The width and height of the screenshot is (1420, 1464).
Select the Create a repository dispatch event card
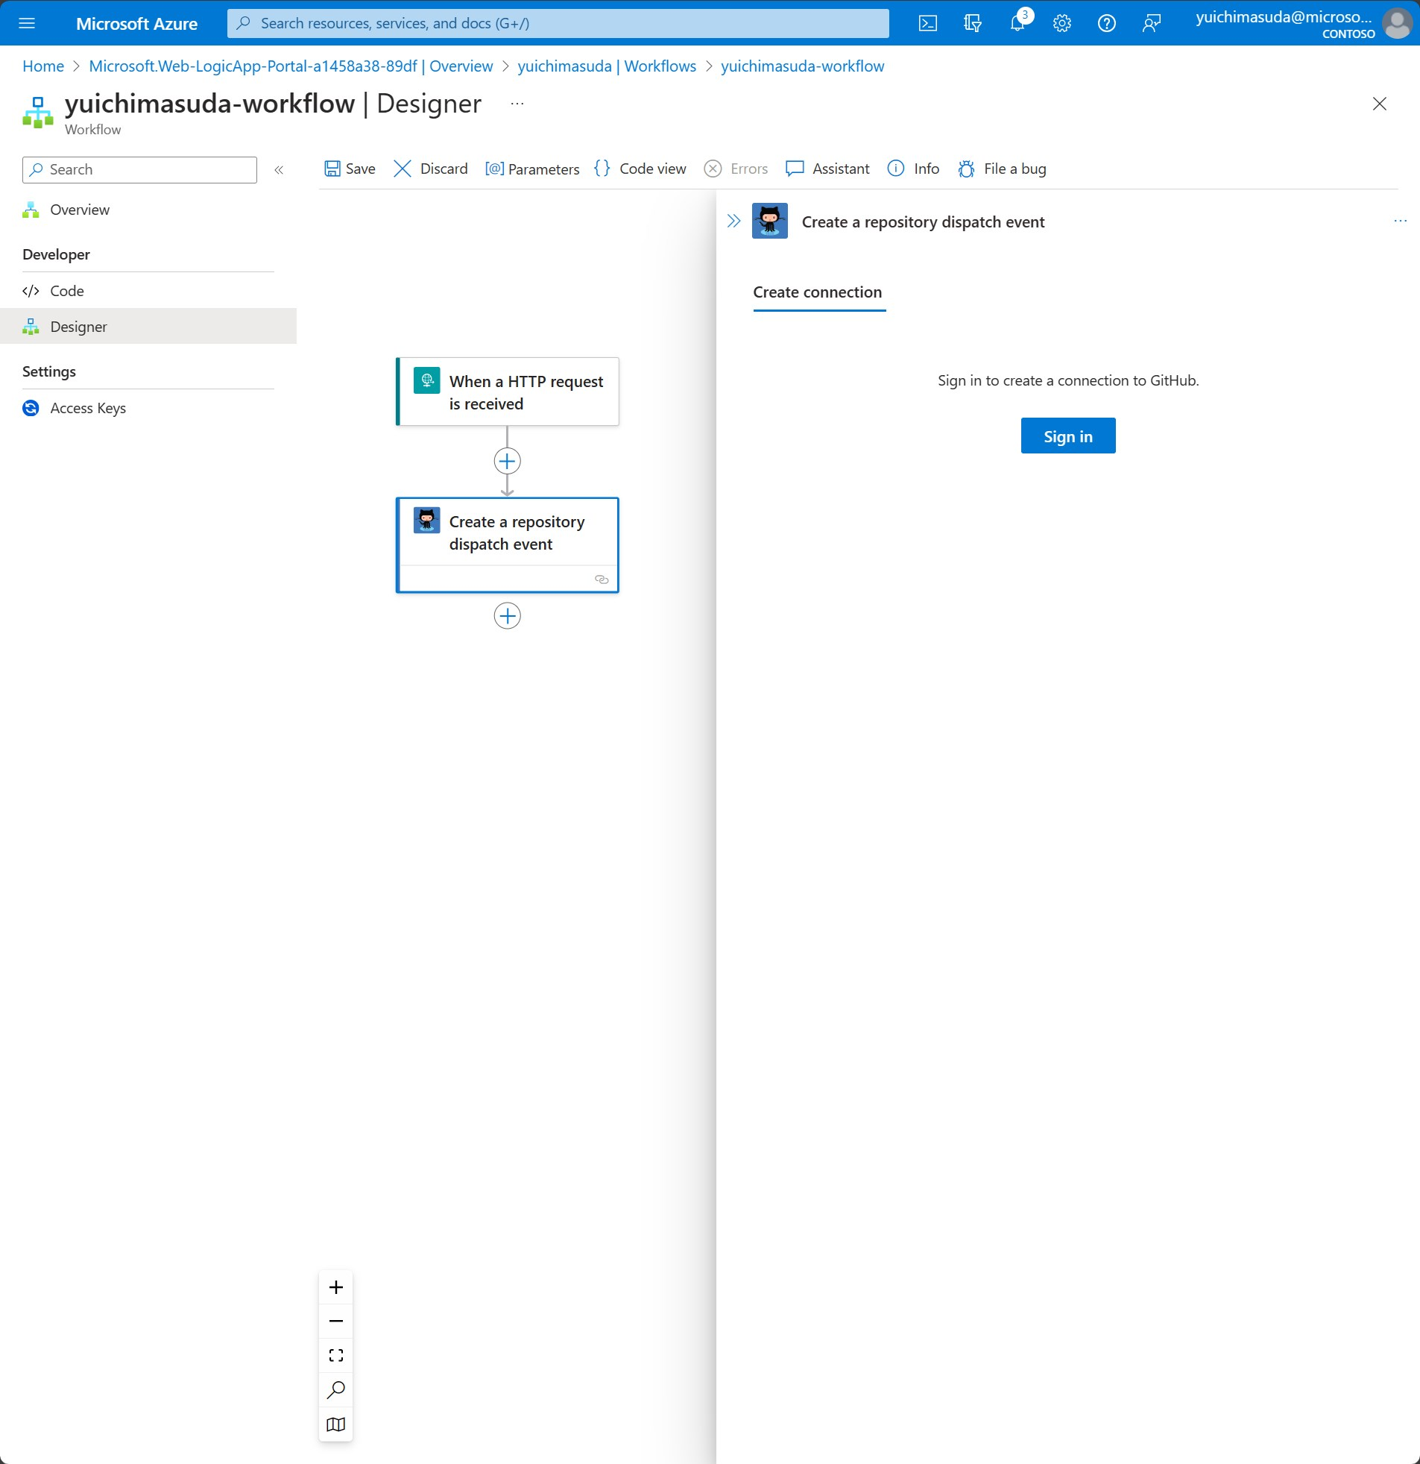[x=508, y=545]
